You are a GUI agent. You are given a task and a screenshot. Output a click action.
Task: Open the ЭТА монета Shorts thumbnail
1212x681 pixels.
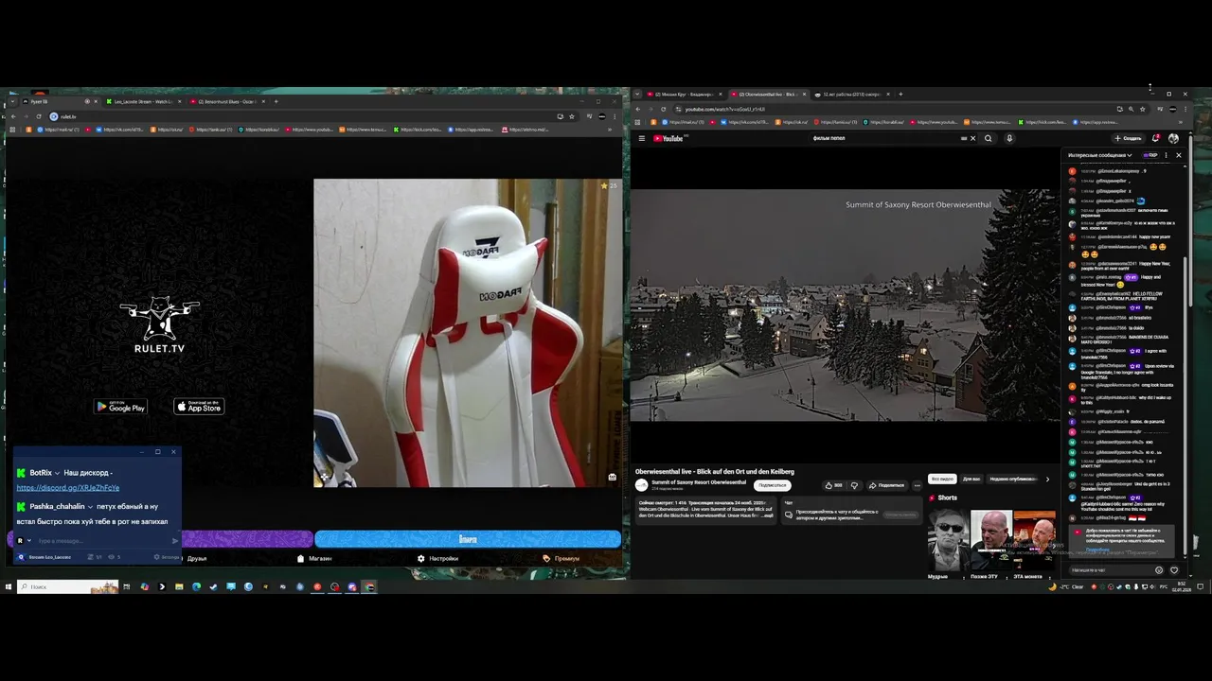tap(1034, 540)
